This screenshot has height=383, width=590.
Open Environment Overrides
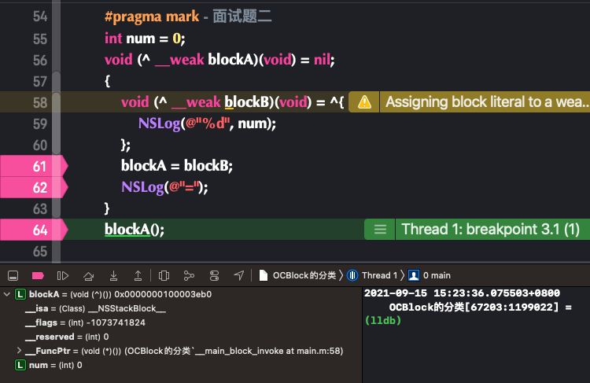tap(214, 276)
